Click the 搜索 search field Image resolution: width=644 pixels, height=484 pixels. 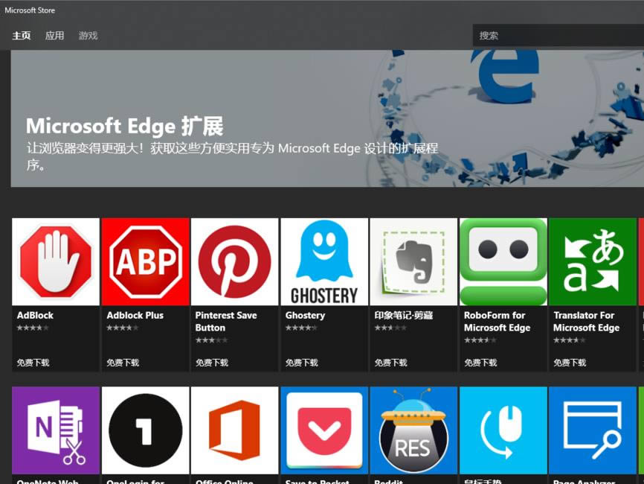(558, 35)
